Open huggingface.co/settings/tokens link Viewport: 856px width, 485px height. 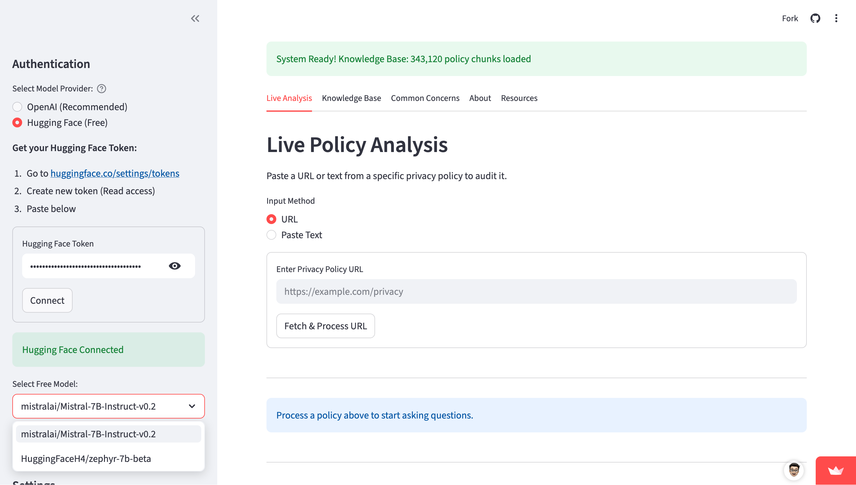(x=115, y=173)
